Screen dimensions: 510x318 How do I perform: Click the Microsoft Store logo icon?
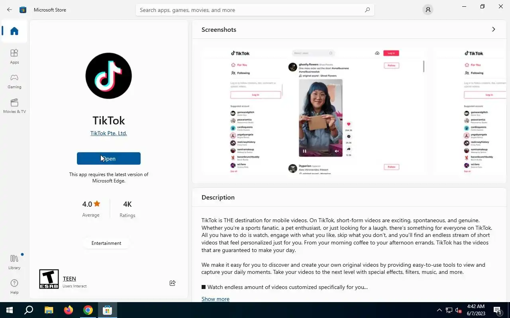(x=23, y=10)
